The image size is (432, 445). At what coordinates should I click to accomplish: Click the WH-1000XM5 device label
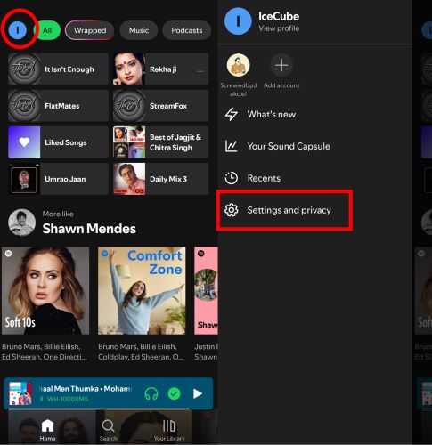point(68,399)
